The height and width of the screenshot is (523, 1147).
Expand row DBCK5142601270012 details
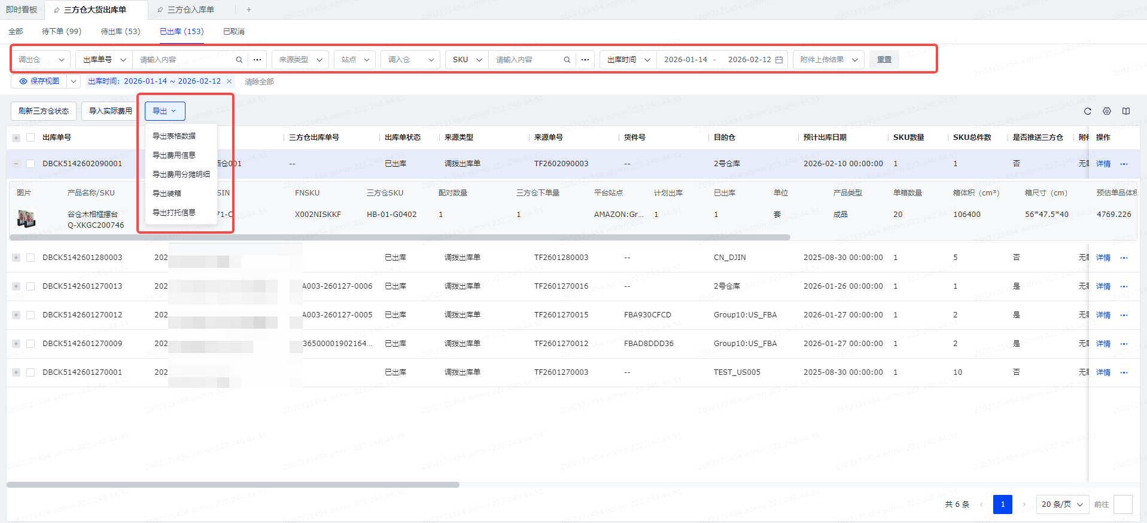point(16,315)
